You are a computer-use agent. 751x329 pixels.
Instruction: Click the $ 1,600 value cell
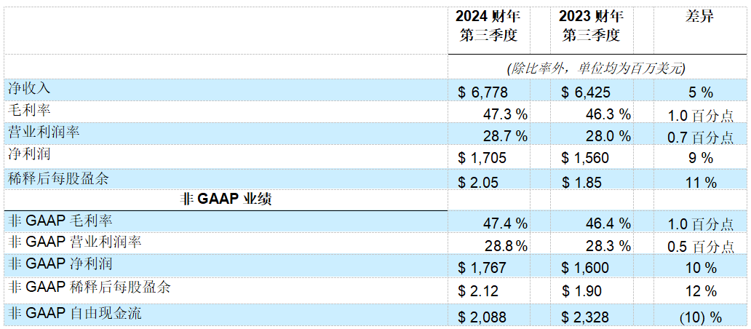586,269
